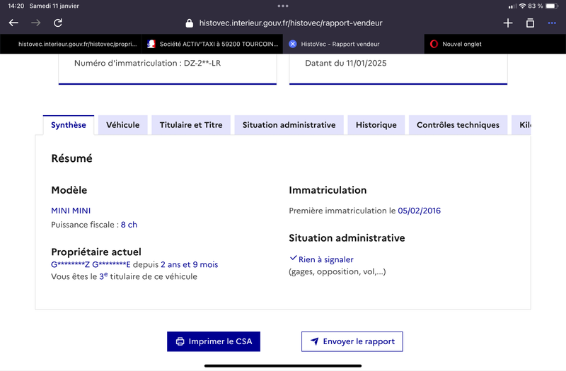Open the Historique tab

[x=376, y=125]
